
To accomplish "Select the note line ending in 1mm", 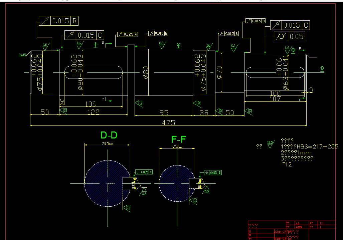I will tap(296, 152).
